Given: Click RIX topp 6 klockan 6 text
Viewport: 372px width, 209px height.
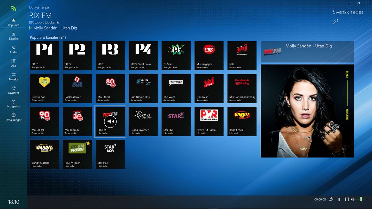Looking at the screenshot, I should coord(44,22).
